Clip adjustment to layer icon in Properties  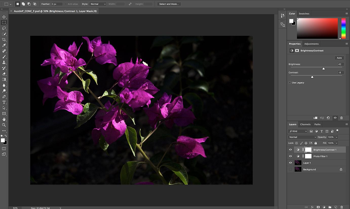pyautogui.click(x=315, y=118)
